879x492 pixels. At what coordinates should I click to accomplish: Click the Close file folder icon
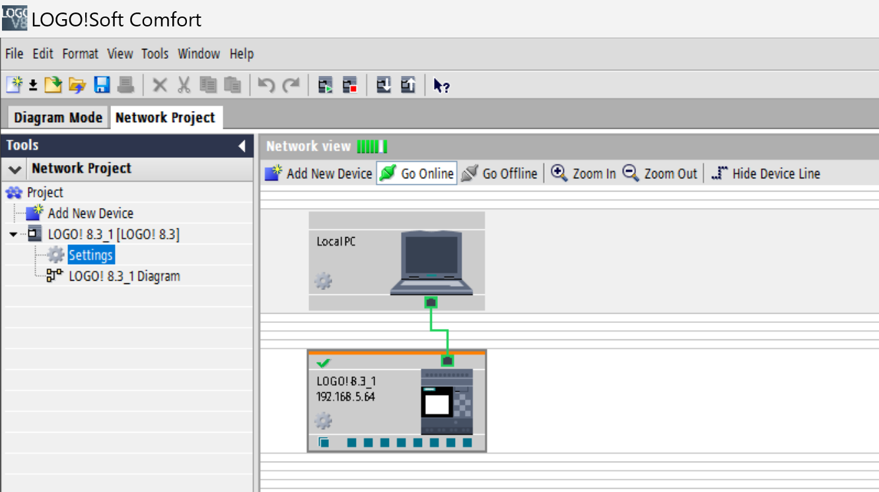77,85
